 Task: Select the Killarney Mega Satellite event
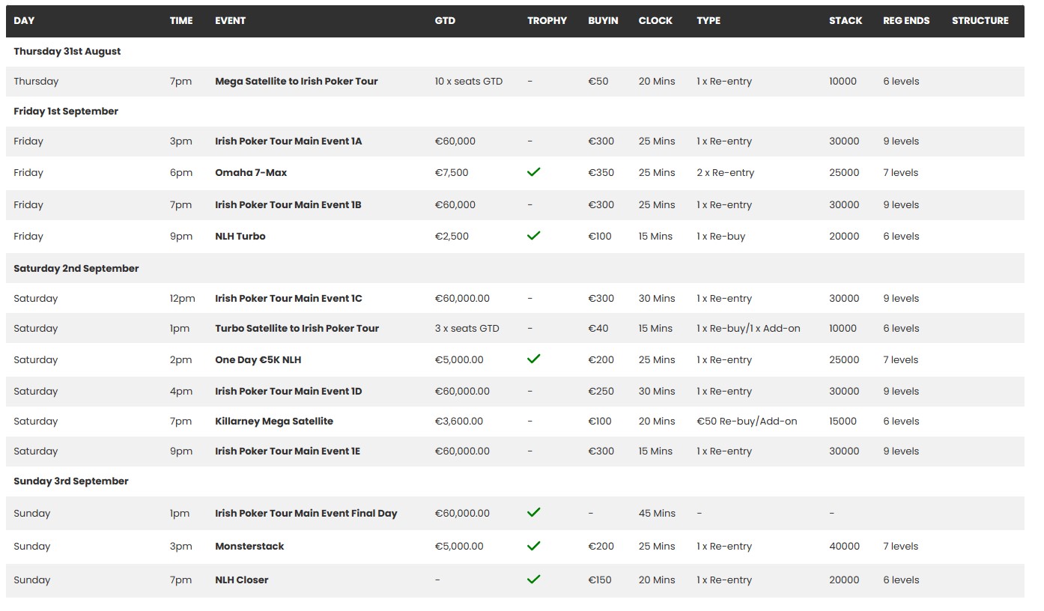[x=273, y=421]
